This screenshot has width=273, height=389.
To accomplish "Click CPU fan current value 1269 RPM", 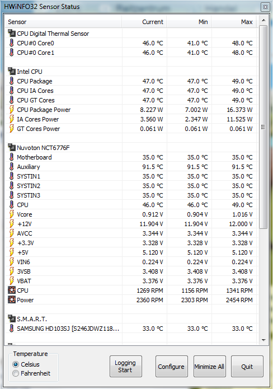I will 150,290.
